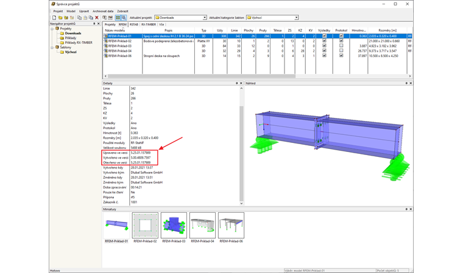Toggle Výsledky checkbox for RFEM-Priklad-01

(324, 36)
